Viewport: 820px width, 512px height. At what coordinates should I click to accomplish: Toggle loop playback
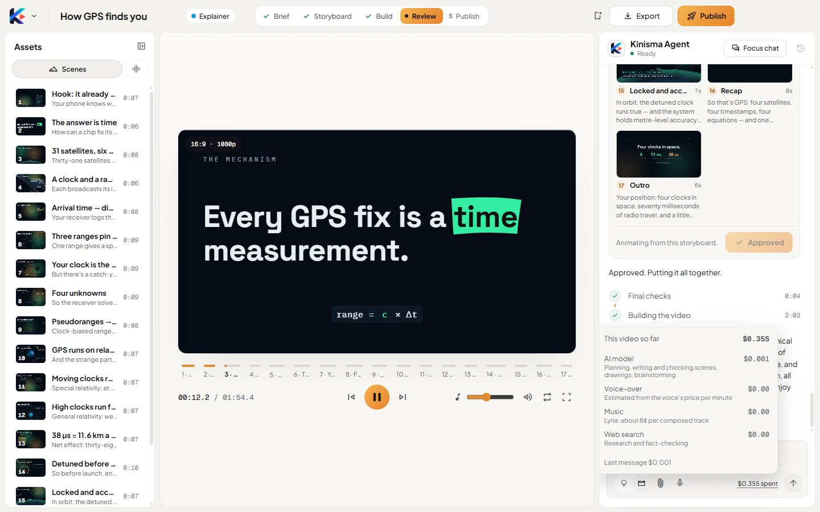click(547, 397)
